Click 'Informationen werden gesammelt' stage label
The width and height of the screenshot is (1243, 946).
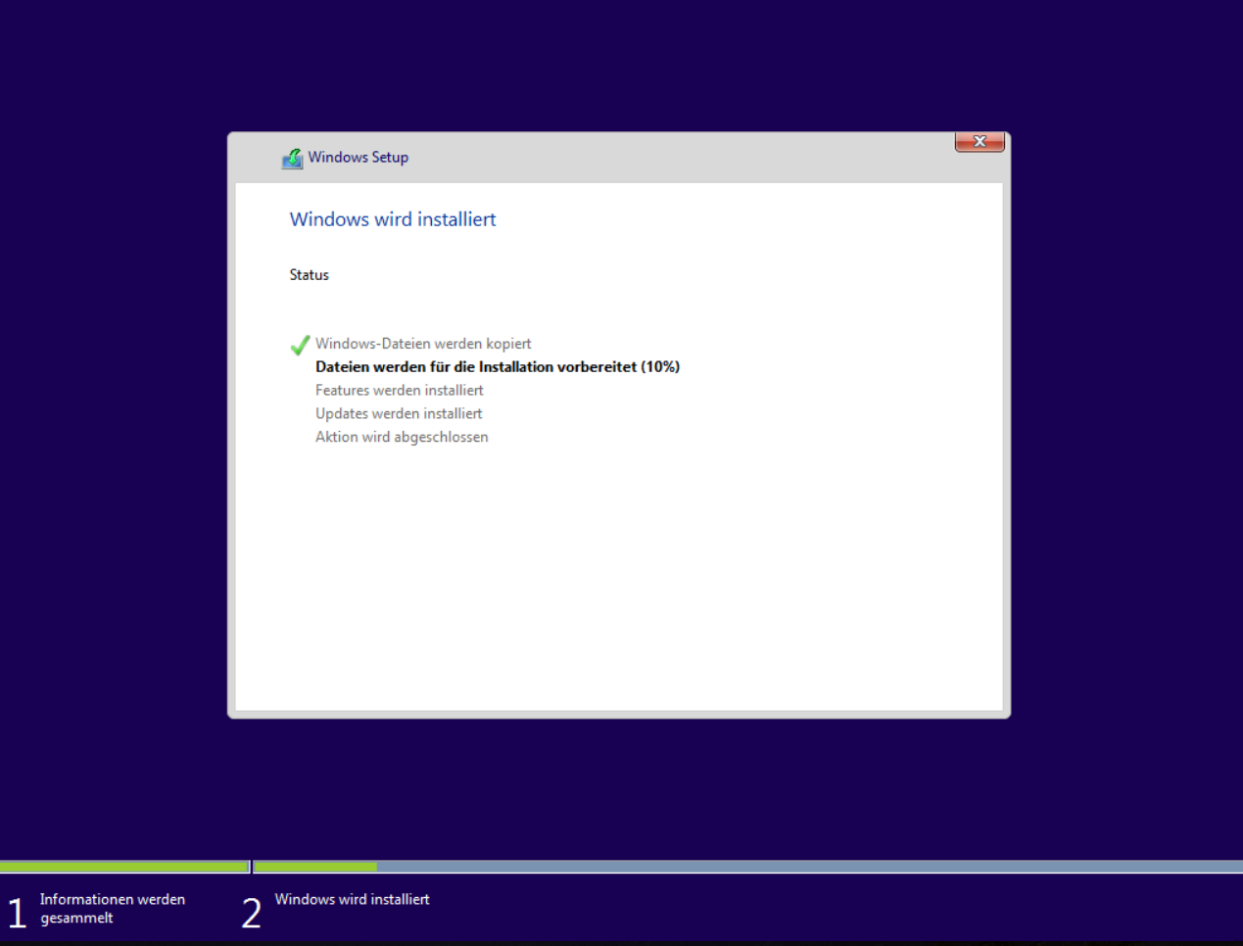click(113, 909)
